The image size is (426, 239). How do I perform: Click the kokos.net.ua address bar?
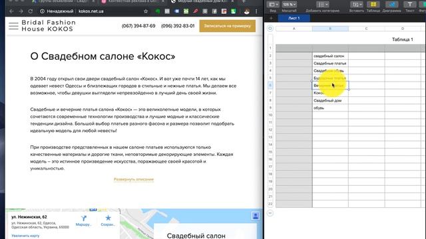click(x=91, y=11)
